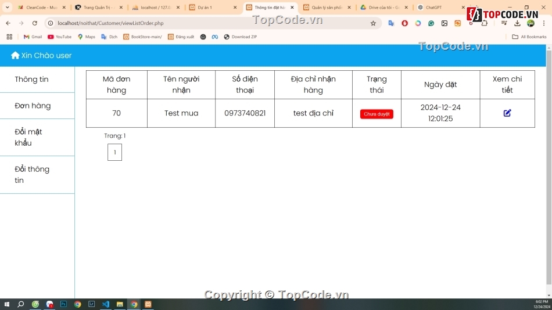Open Maps bookmark

tap(87, 37)
